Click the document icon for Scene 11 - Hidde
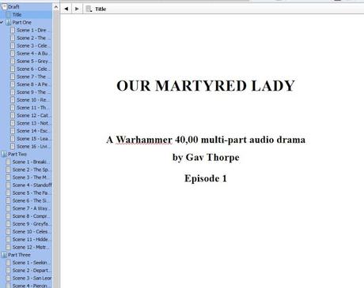The image size is (364, 288). (x=9, y=240)
